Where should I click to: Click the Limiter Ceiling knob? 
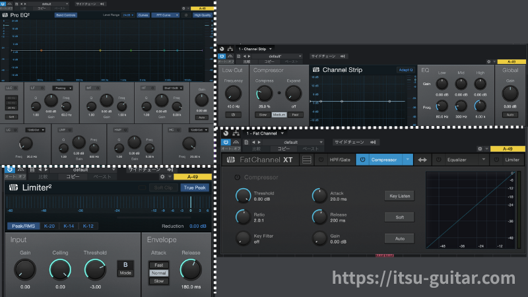tap(60, 269)
